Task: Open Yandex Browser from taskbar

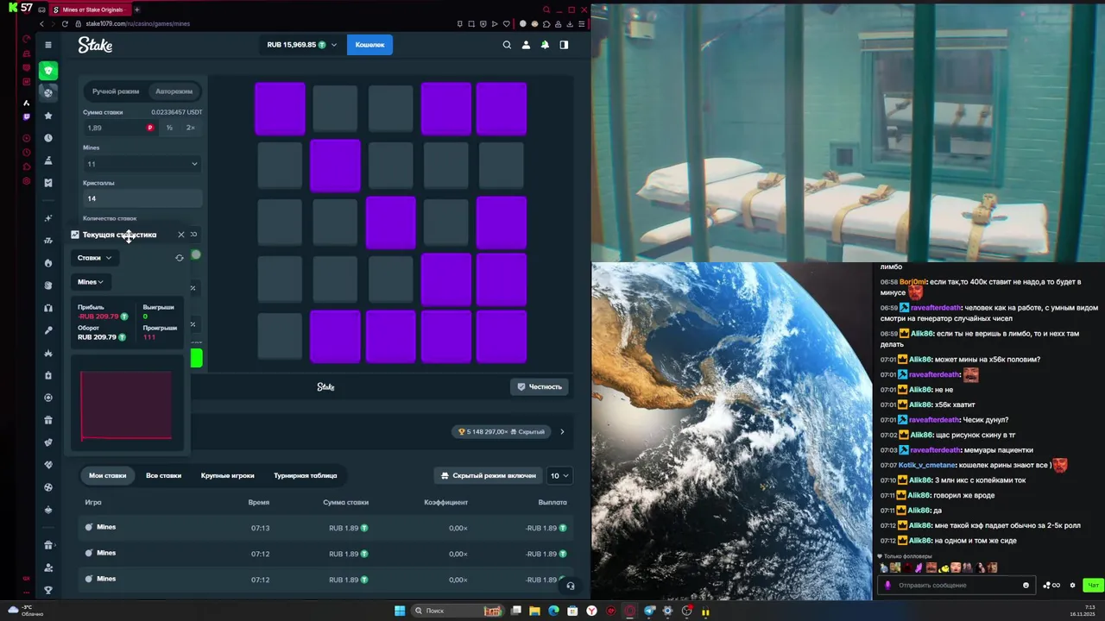Action: pos(592,611)
